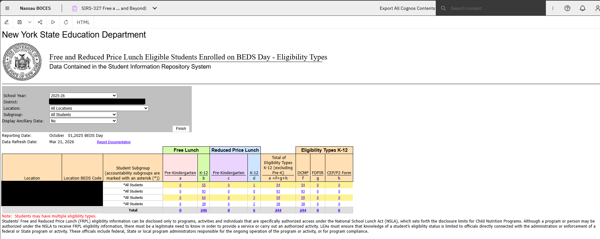Click the Eligibility Types K-12 group header

coord(324,150)
